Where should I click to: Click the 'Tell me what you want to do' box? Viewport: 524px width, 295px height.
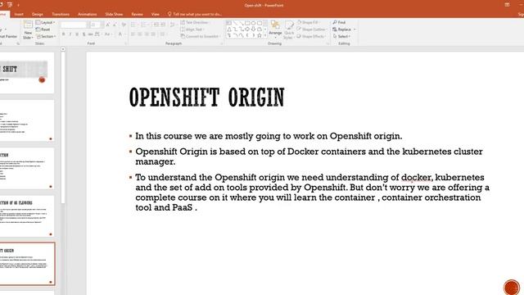tap(195, 15)
